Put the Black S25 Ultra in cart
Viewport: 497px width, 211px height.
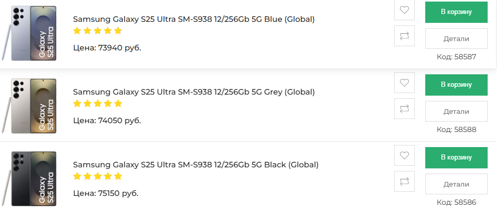tap(456, 157)
